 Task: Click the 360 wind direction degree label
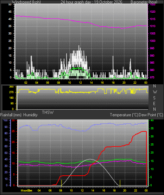pos(11,87)
